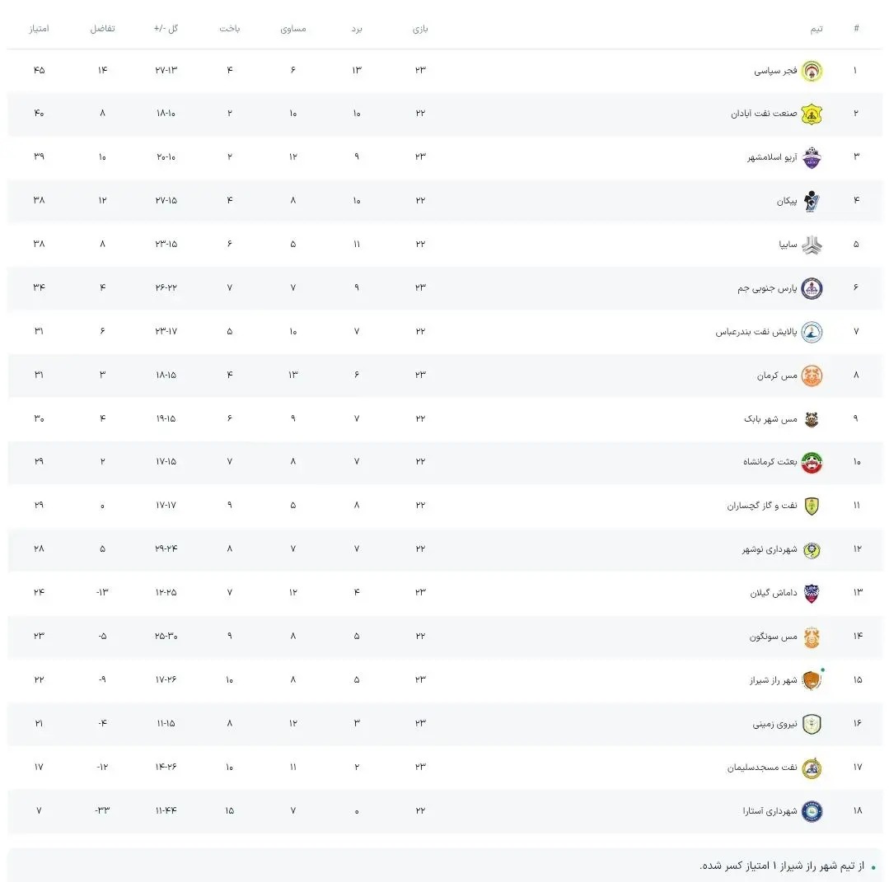Image resolution: width=889 pixels, height=882 pixels.
Task: Click the نیروی زمینی team row name
Action: [774, 724]
